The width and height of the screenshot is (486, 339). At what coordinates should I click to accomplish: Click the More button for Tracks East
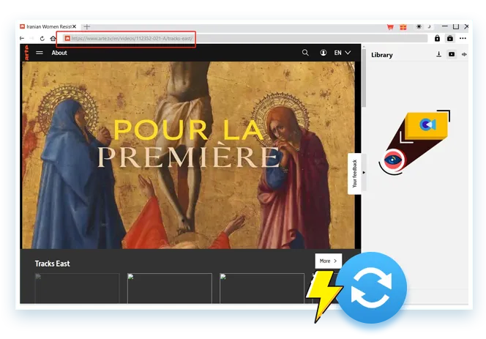[328, 261]
